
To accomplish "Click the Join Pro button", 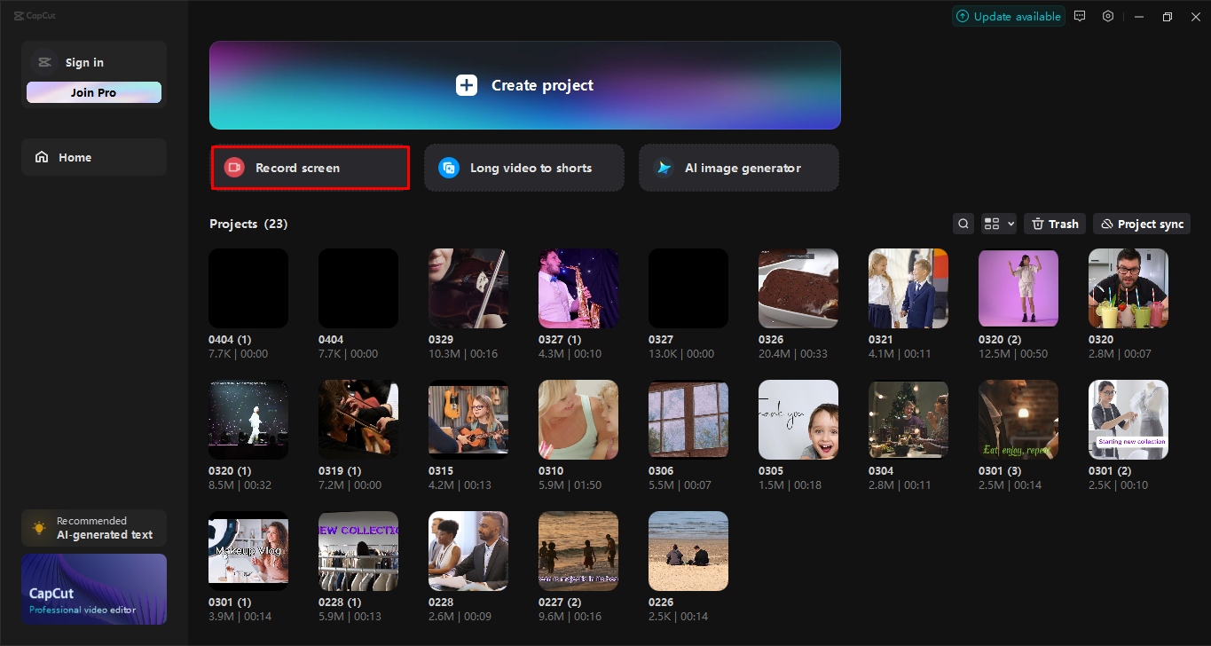I will 93,91.
